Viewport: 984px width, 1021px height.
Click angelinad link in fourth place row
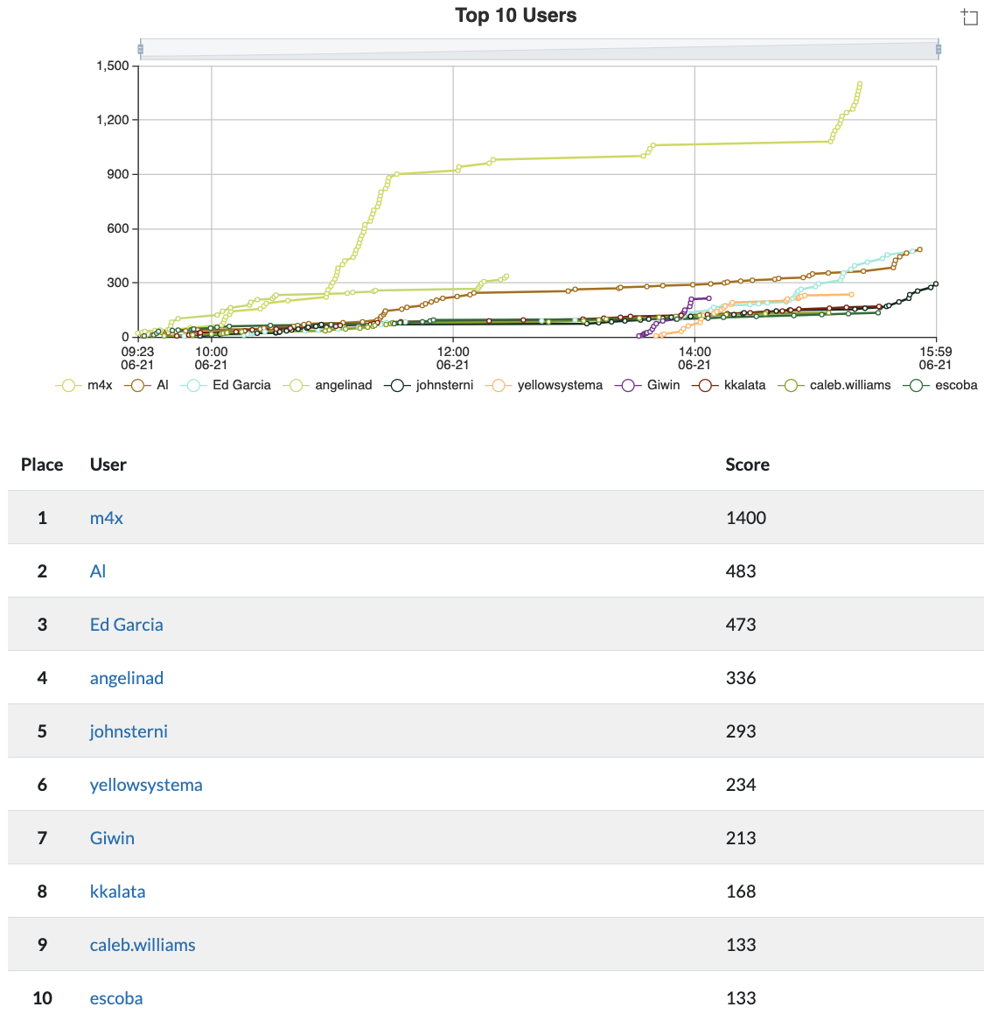coord(127,678)
